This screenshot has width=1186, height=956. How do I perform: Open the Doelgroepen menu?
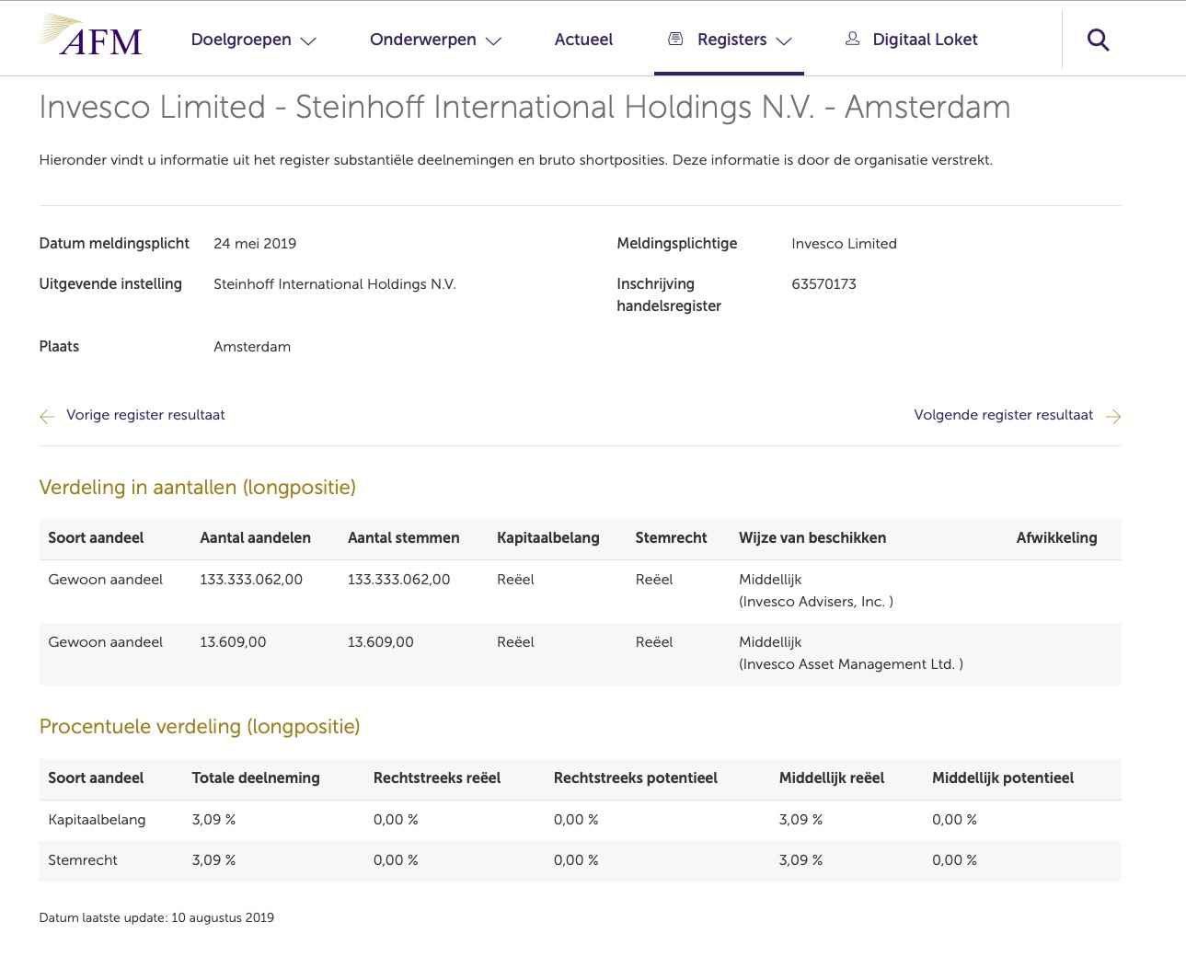[x=241, y=40]
